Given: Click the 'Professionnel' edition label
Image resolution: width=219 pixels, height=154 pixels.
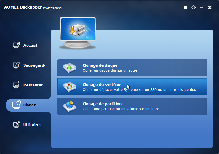Looking at the screenshot, I should [x=52, y=8].
